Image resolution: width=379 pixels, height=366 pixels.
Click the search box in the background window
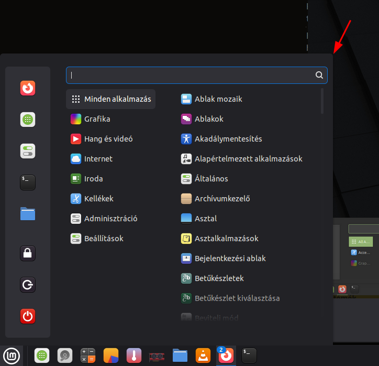tap(364, 229)
